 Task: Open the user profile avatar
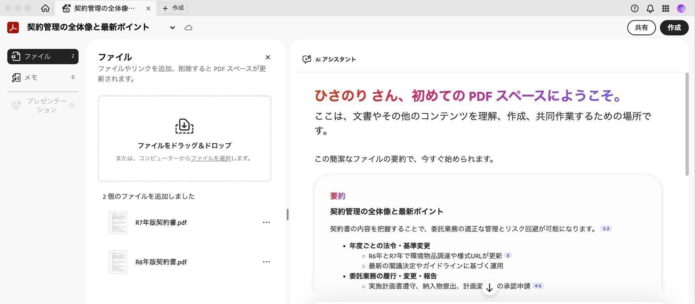point(681,8)
